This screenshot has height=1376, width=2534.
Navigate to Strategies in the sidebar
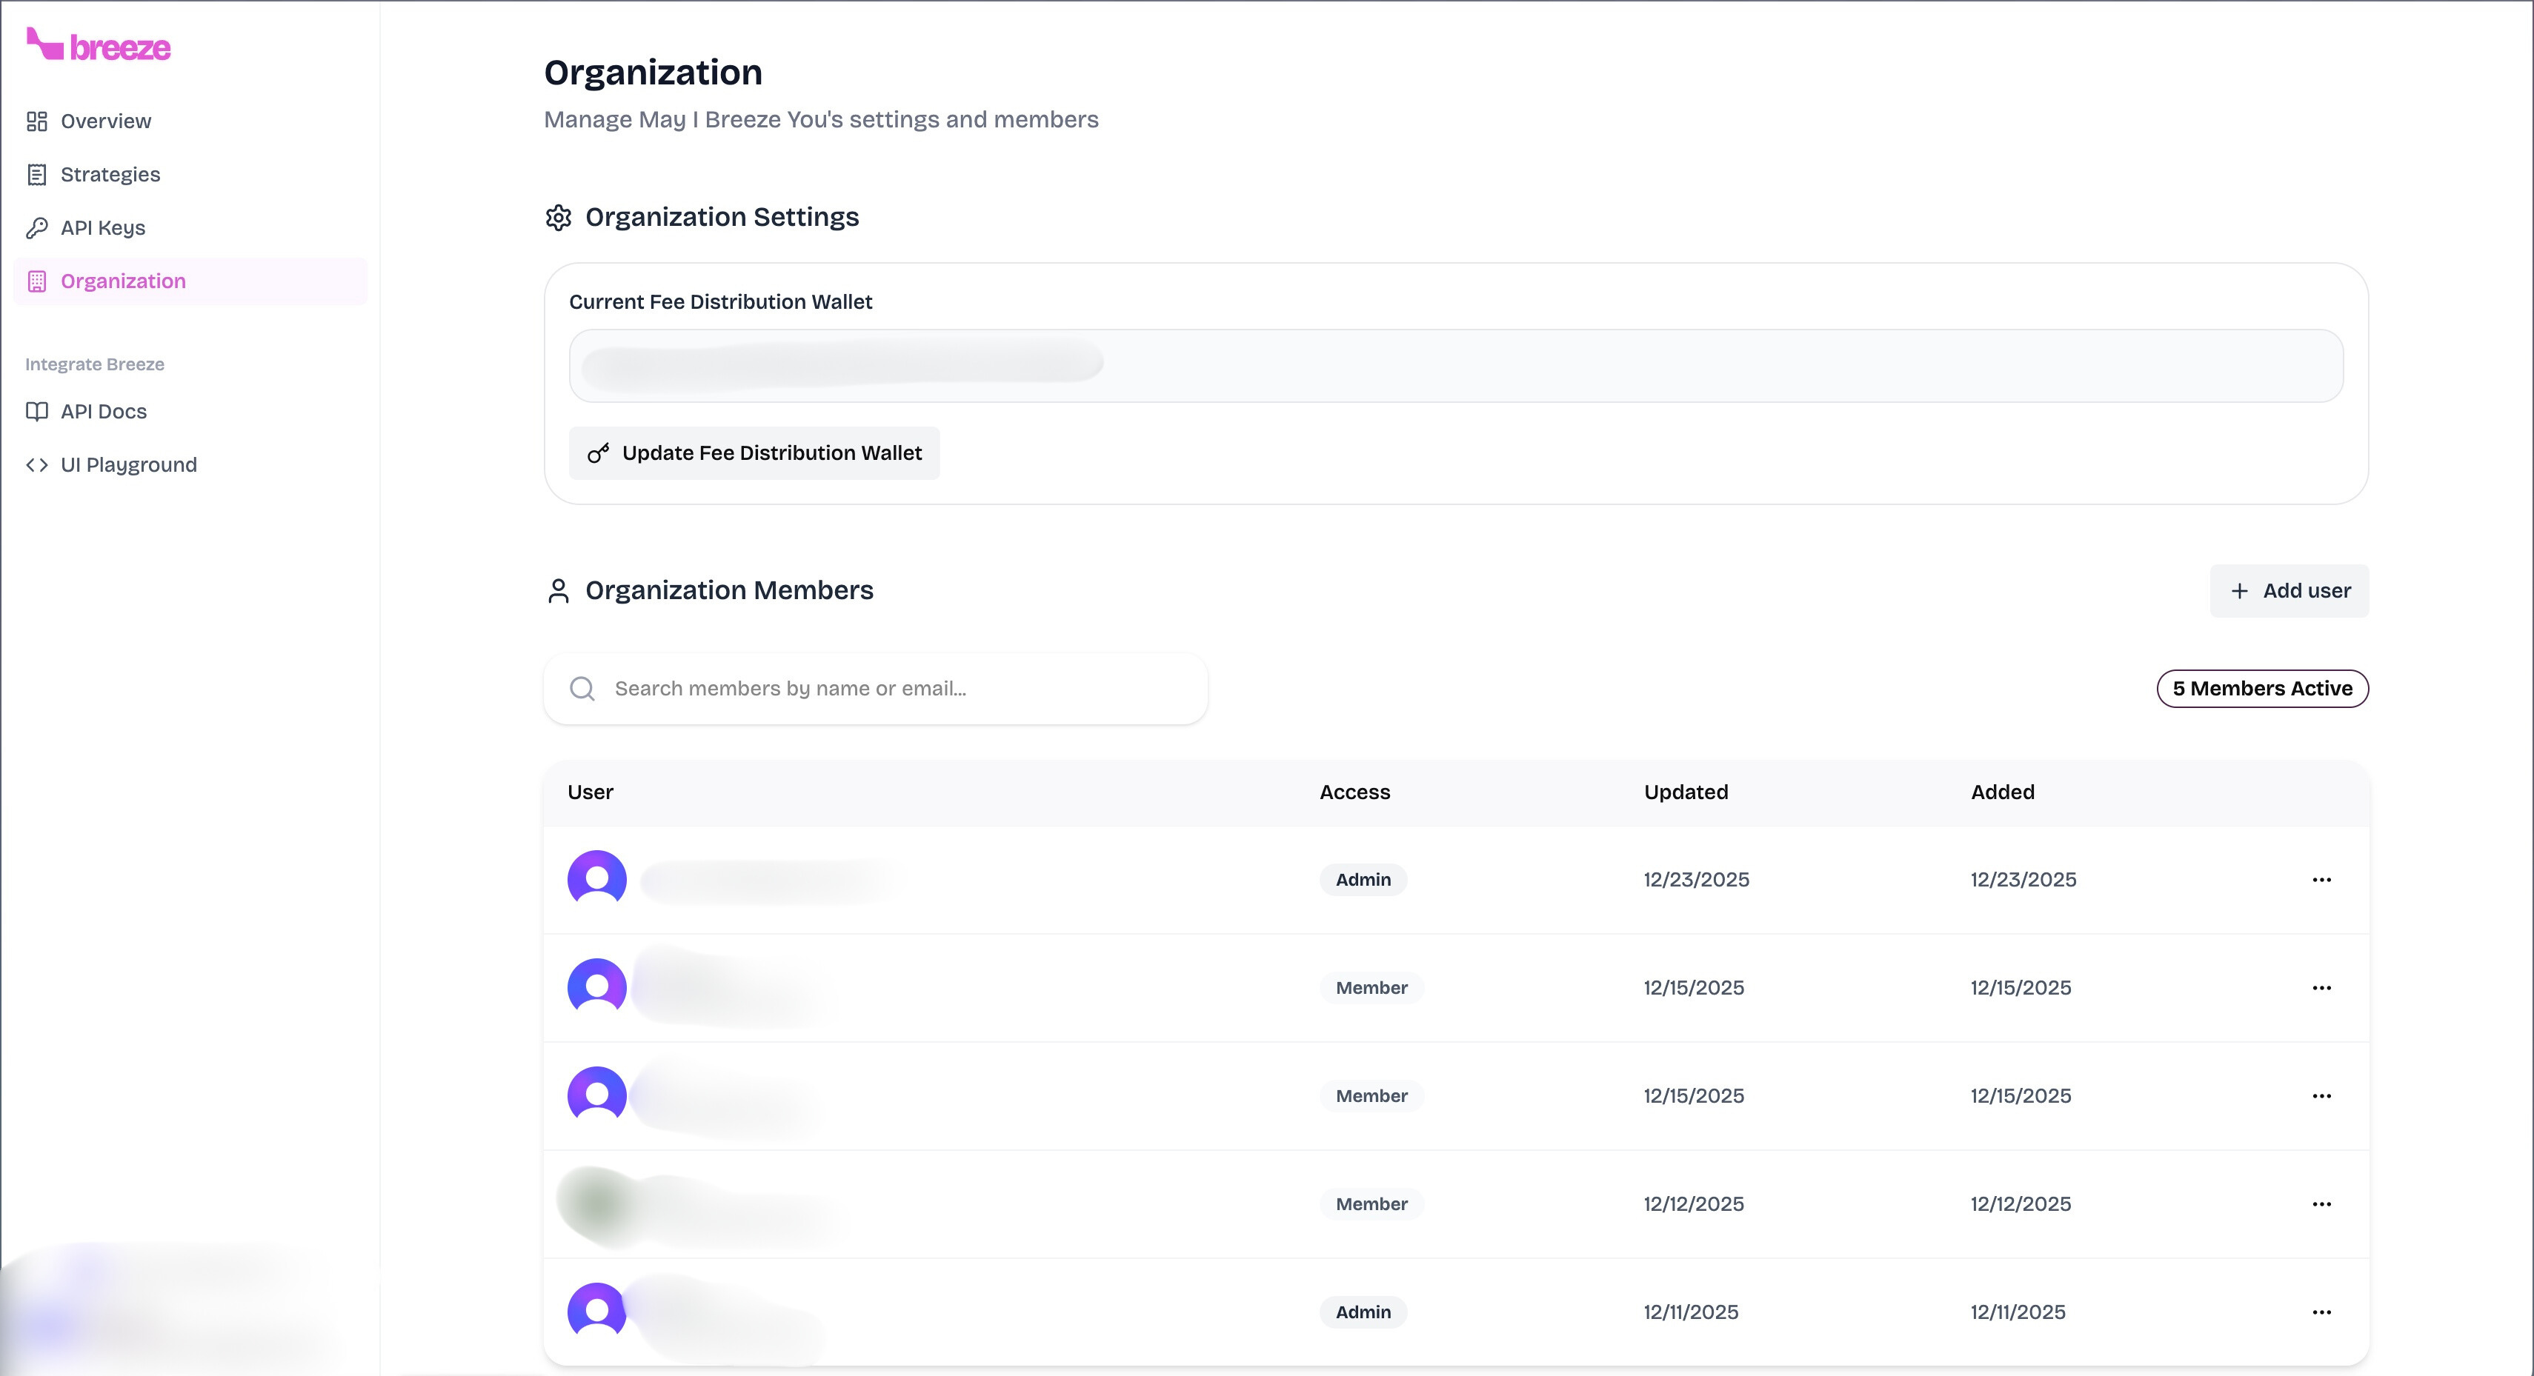pos(109,174)
